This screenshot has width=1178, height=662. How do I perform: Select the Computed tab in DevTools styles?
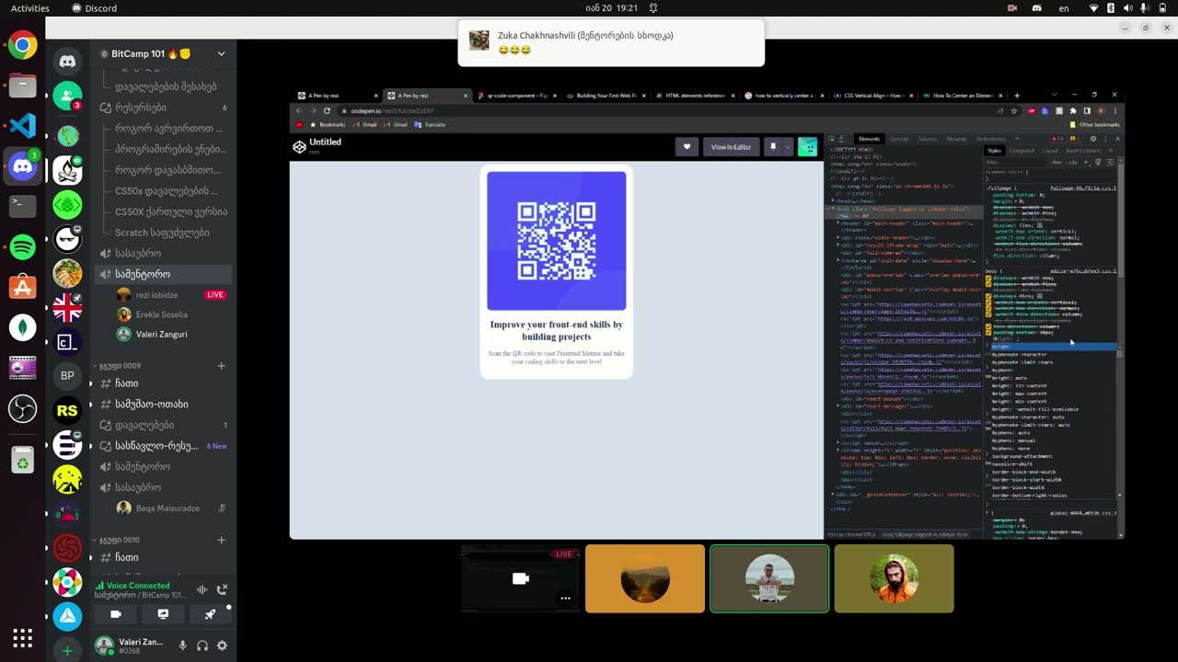[1022, 151]
